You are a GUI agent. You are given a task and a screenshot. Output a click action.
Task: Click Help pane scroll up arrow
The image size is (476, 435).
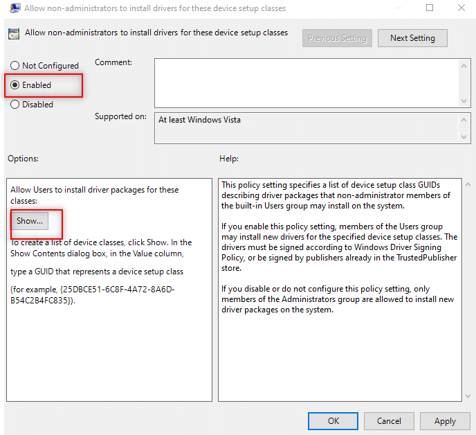click(x=468, y=184)
